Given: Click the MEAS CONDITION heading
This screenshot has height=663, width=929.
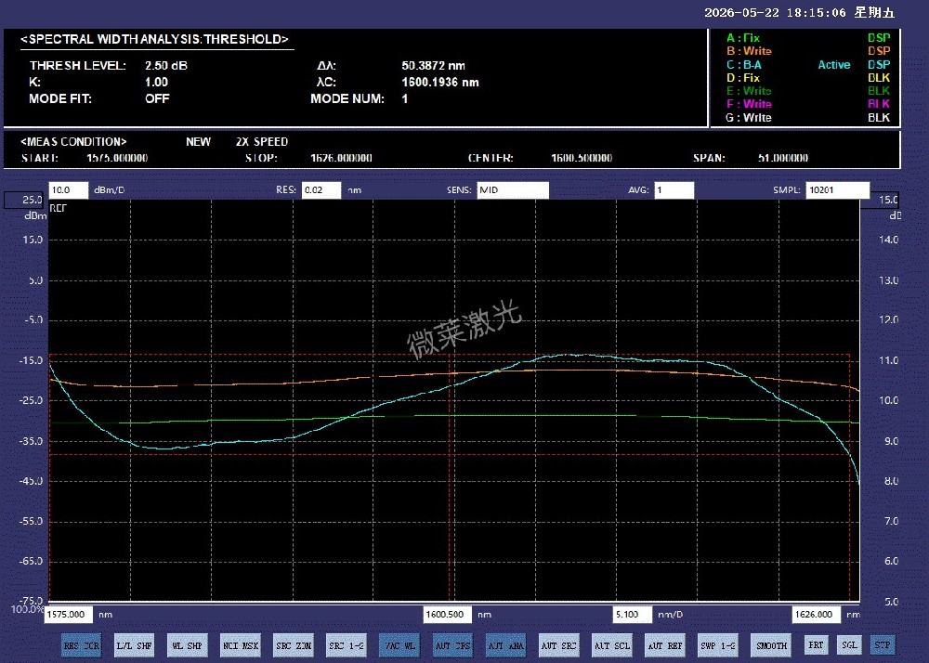Looking at the screenshot, I should [73, 142].
